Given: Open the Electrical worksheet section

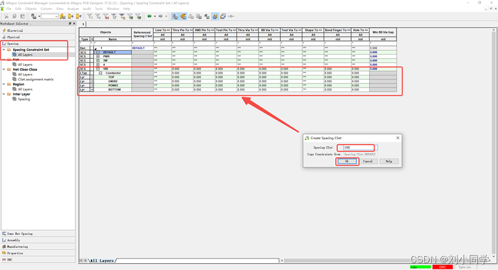Looking at the screenshot, I should click(16, 31).
